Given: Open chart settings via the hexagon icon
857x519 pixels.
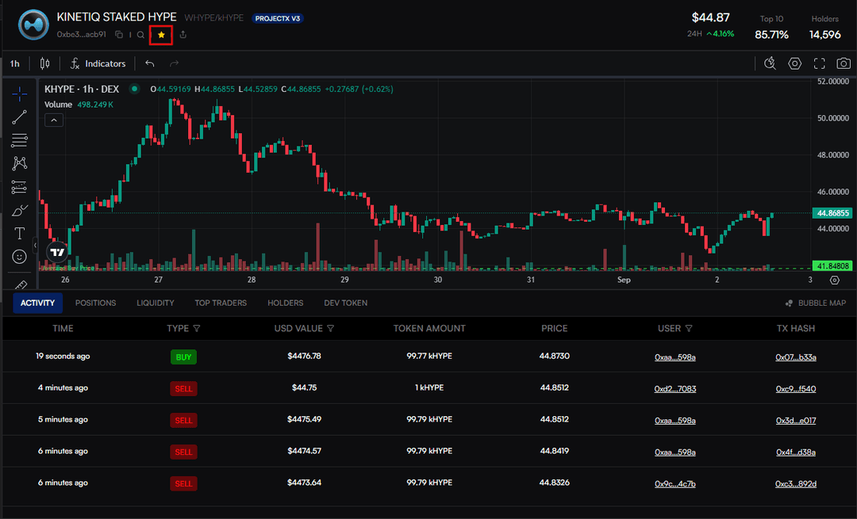Looking at the screenshot, I should (x=794, y=63).
